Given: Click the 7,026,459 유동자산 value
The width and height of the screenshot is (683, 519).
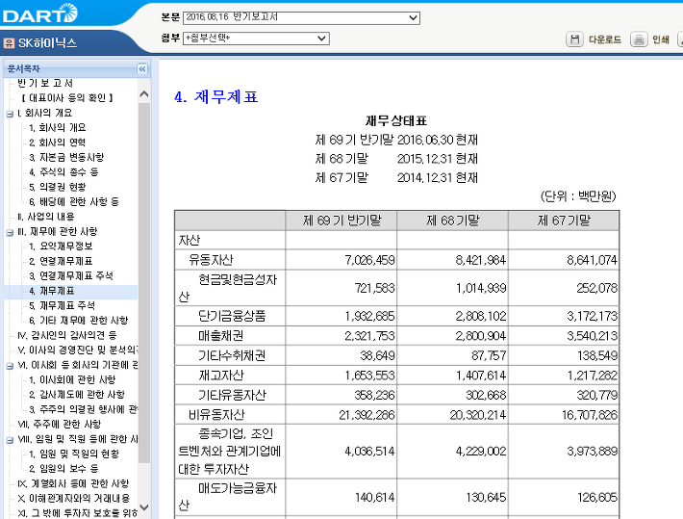Looking at the screenshot, I should point(369,260).
